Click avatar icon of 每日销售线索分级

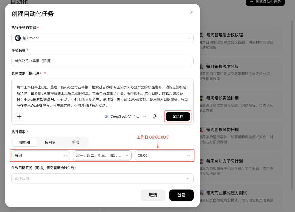[x=202, y=66]
